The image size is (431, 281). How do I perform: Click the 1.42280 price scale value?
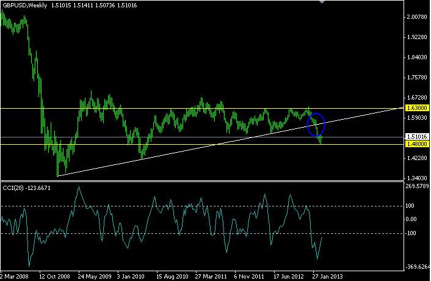[x=417, y=158]
